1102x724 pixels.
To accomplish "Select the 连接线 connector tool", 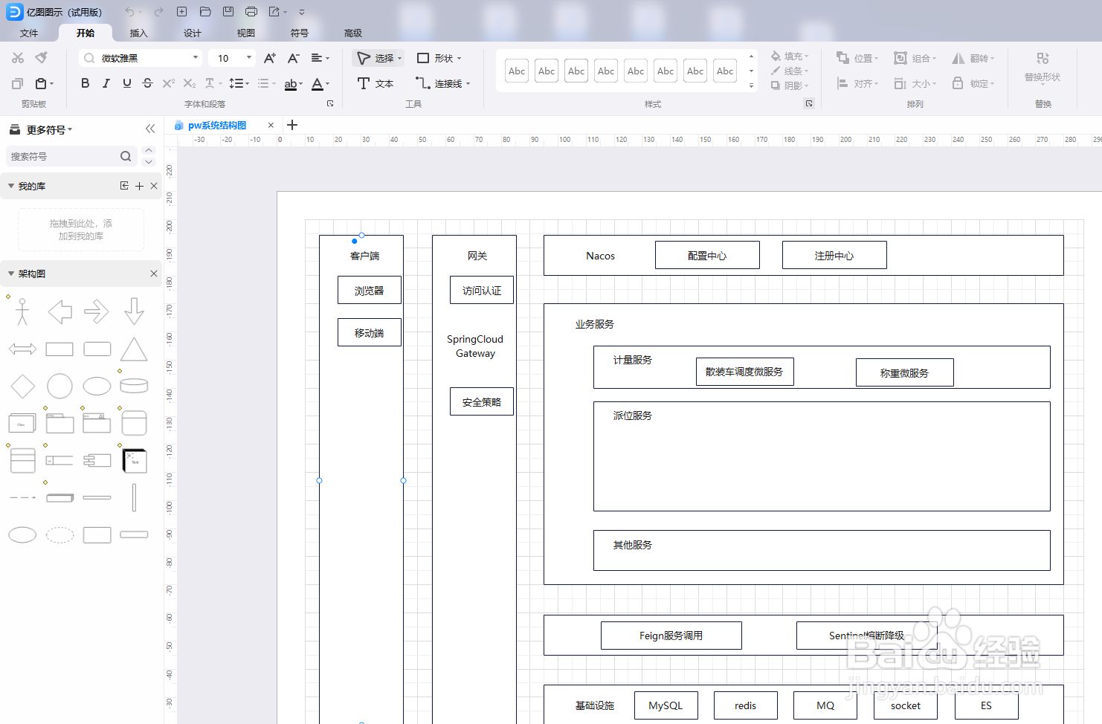I will (x=443, y=83).
